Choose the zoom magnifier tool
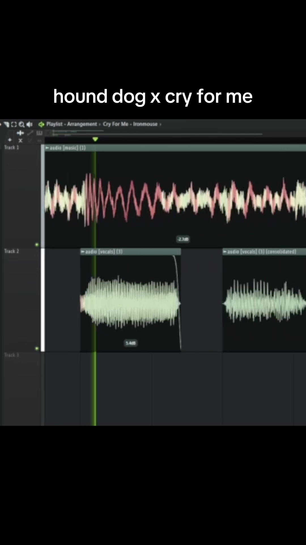The width and height of the screenshot is (306, 545). point(22,124)
